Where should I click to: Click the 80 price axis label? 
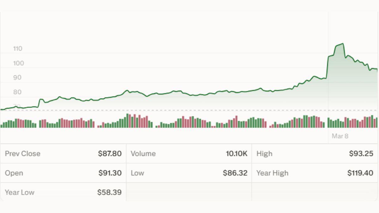coord(17,92)
